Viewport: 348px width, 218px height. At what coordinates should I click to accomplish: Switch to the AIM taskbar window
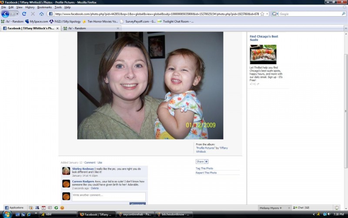click(x=58, y=215)
